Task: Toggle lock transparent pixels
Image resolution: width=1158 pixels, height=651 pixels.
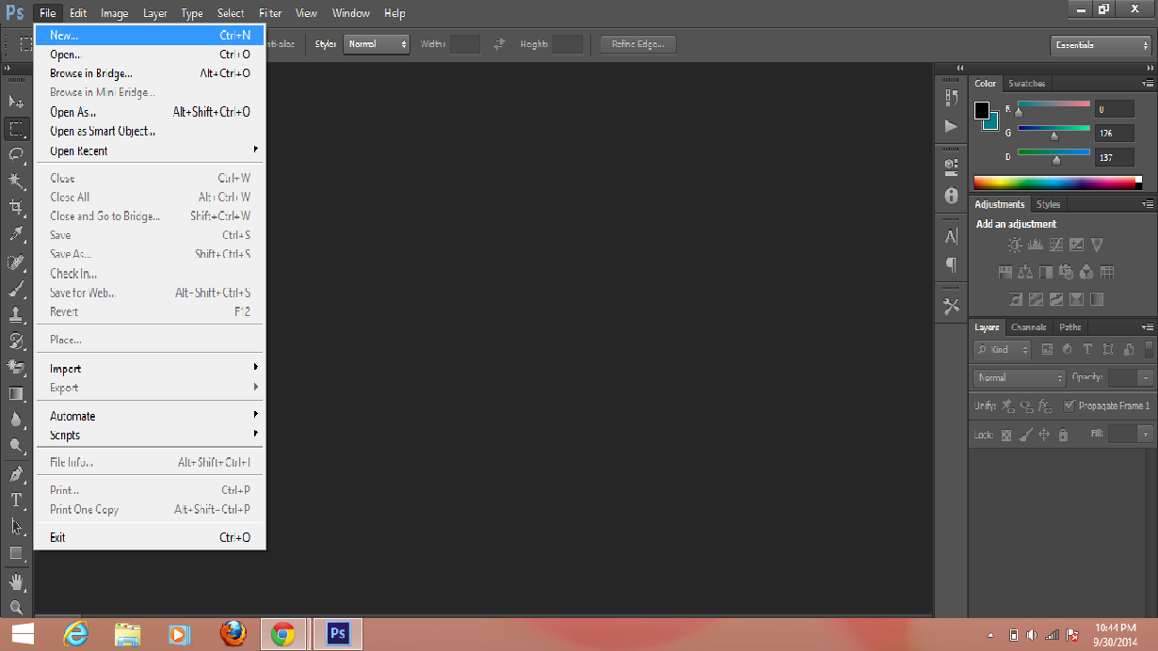Action: [x=1006, y=435]
